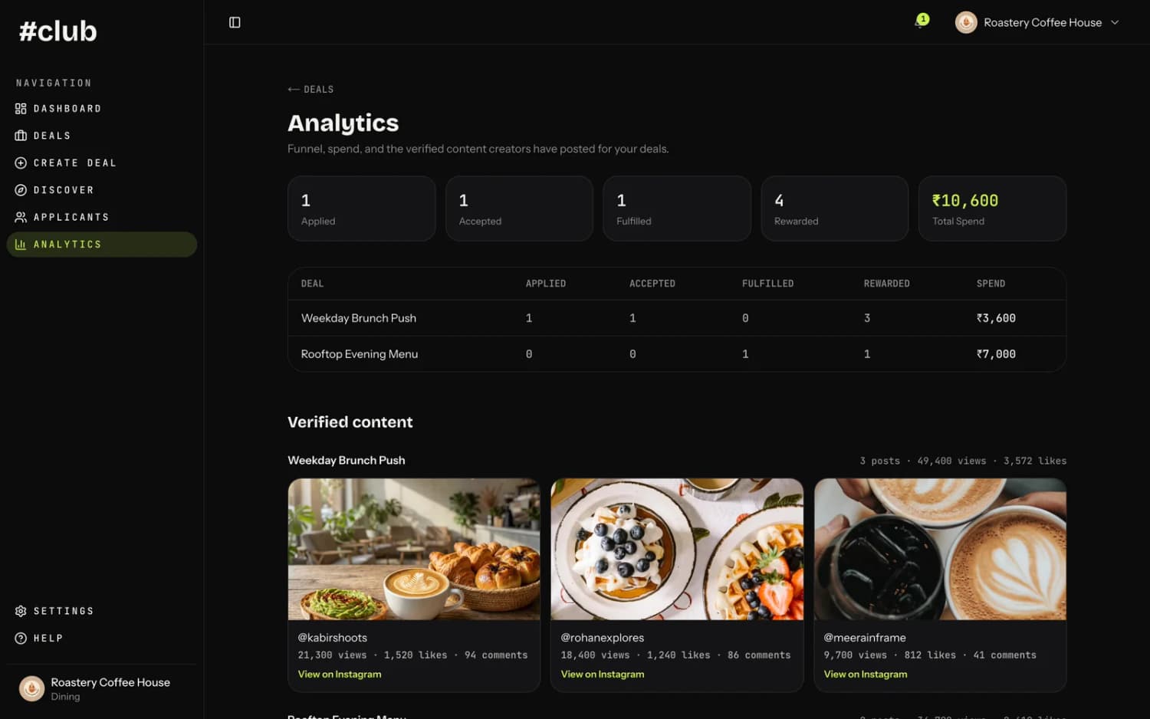Viewport: 1150px width, 719px height.
Task: Open the @rohanexplores pancakes thumbnail
Action: tap(677, 549)
